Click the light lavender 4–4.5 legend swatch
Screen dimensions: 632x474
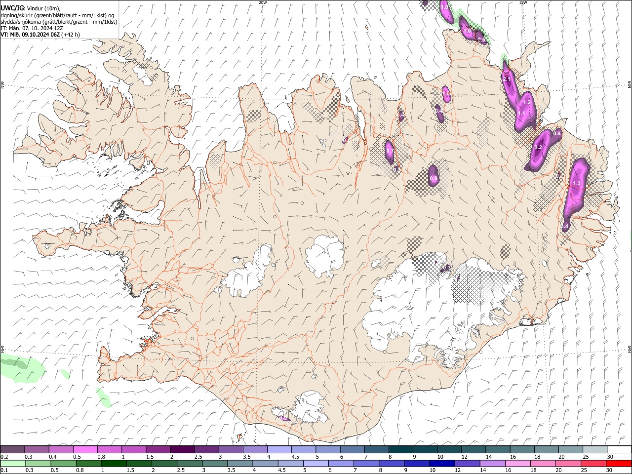279,450
